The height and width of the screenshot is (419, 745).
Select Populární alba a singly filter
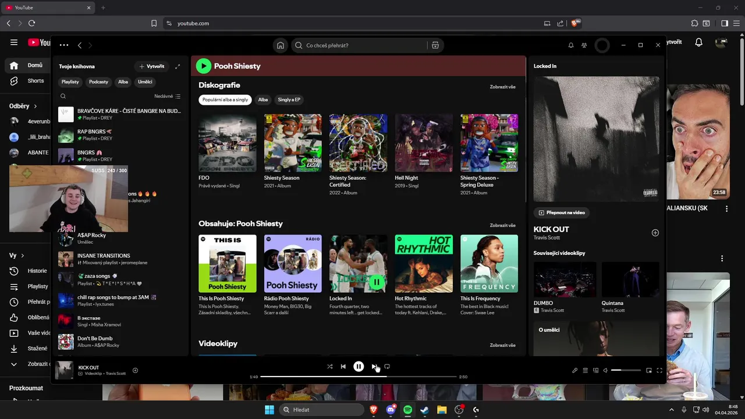tap(225, 100)
